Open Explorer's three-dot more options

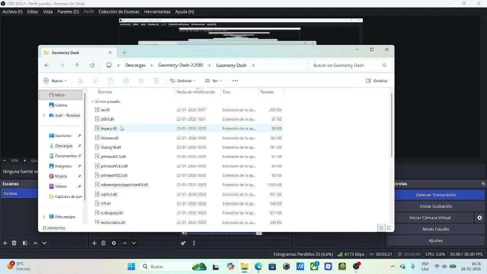click(x=235, y=81)
